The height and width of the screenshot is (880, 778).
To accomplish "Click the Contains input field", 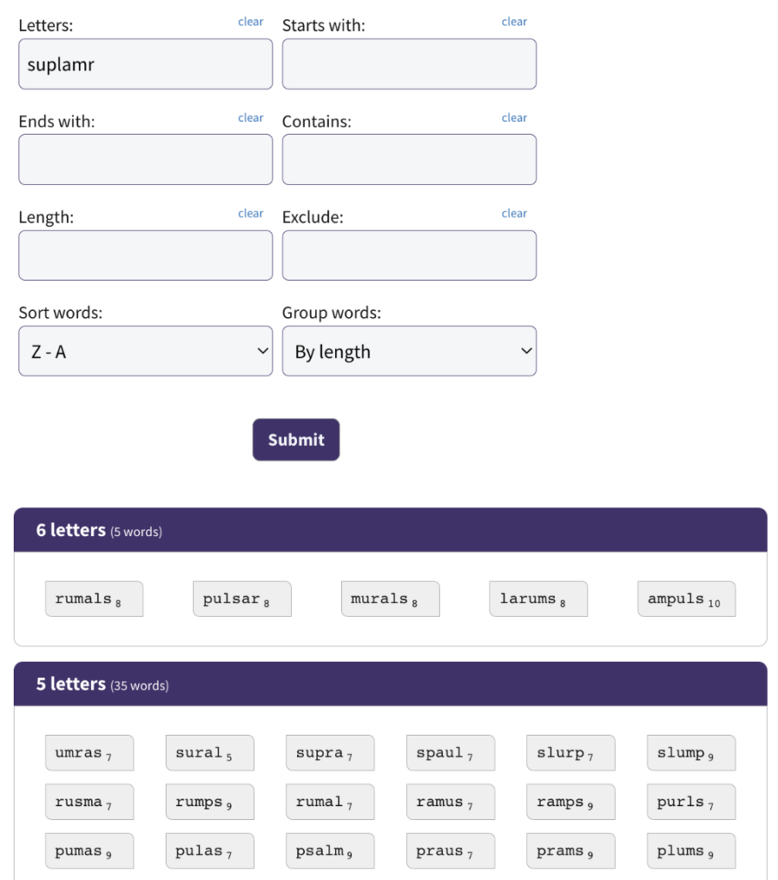I will pyautogui.click(x=409, y=160).
